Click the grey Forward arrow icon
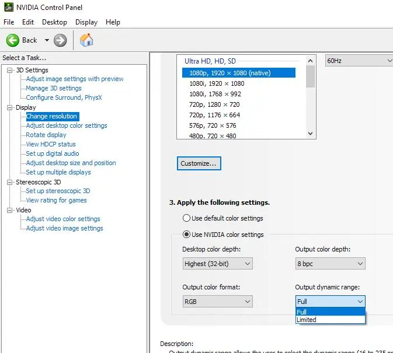 coord(60,40)
